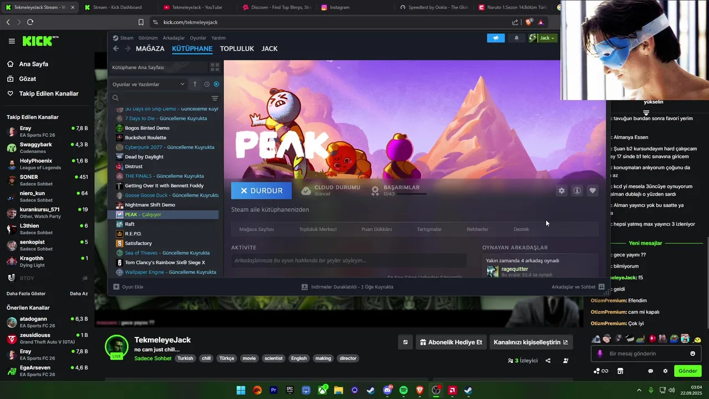Add PEAK to favorites with heart icon
The image size is (709, 399).
point(593,191)
